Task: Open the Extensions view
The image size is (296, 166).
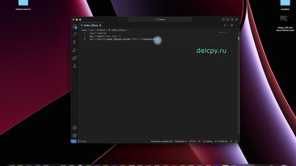Action: (x=75, y=58)
